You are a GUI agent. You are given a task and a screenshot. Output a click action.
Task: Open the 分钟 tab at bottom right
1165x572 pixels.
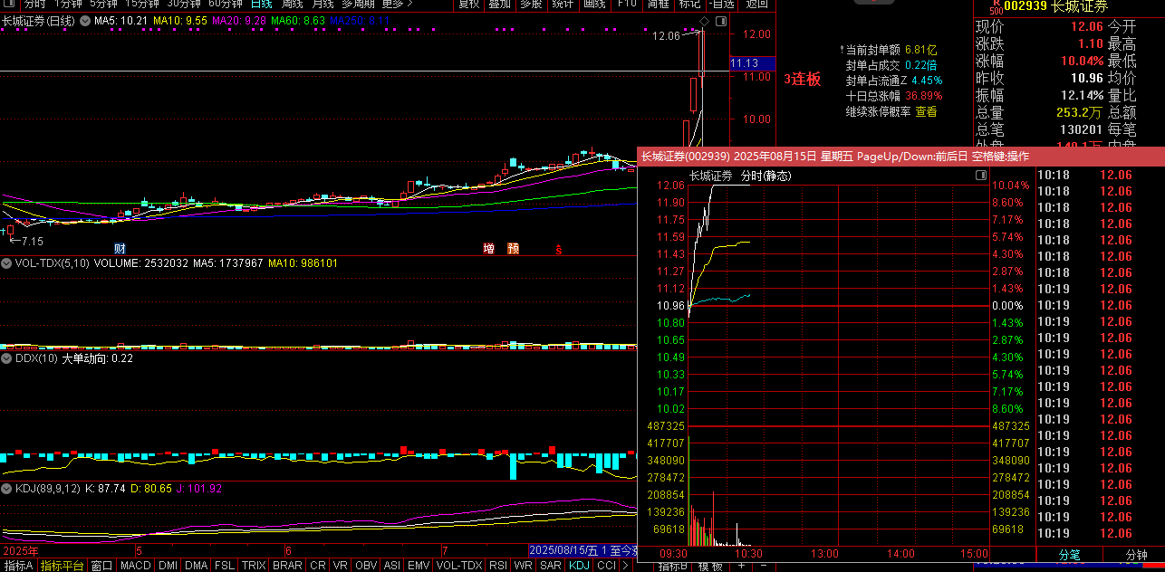coord(1136,555)
